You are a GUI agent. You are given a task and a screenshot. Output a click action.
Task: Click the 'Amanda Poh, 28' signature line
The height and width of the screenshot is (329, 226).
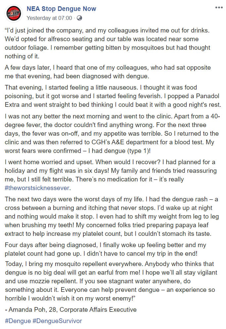[x=71, y=309]
